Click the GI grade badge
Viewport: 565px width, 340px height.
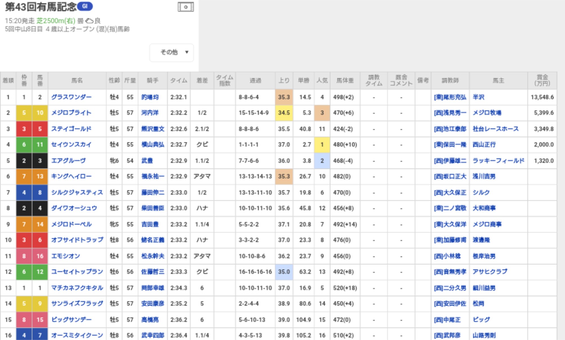coord(85,6)
